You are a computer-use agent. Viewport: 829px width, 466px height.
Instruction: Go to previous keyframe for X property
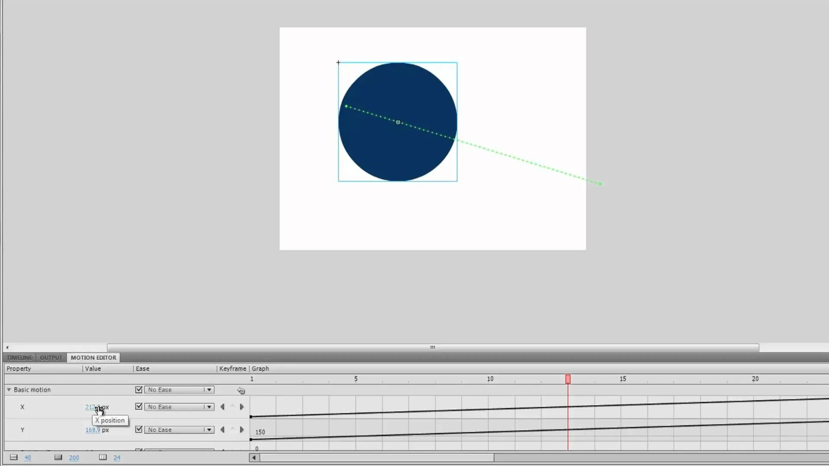click(222, 406)
